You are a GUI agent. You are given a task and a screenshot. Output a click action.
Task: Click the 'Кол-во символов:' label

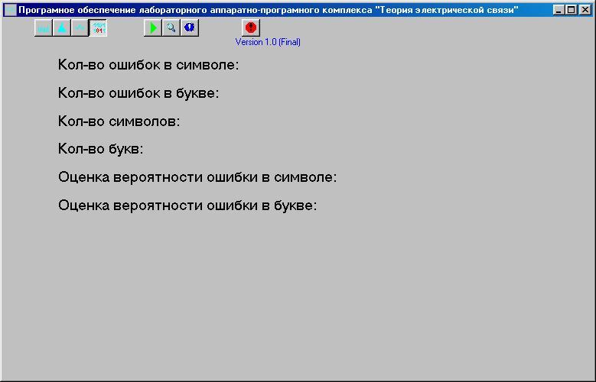pos(119,121)
